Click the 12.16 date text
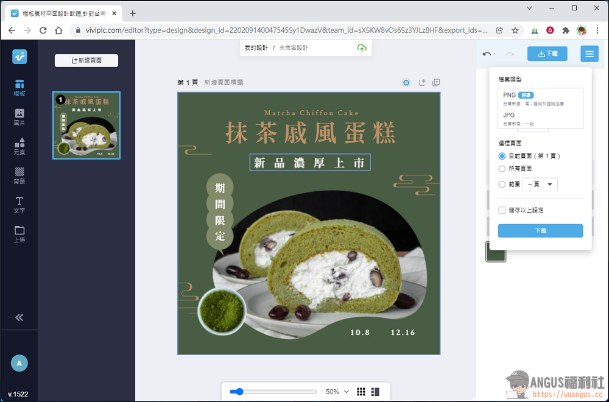Image resolution: width=609 pixels, height=402 pixels. [x=403, y=333]
